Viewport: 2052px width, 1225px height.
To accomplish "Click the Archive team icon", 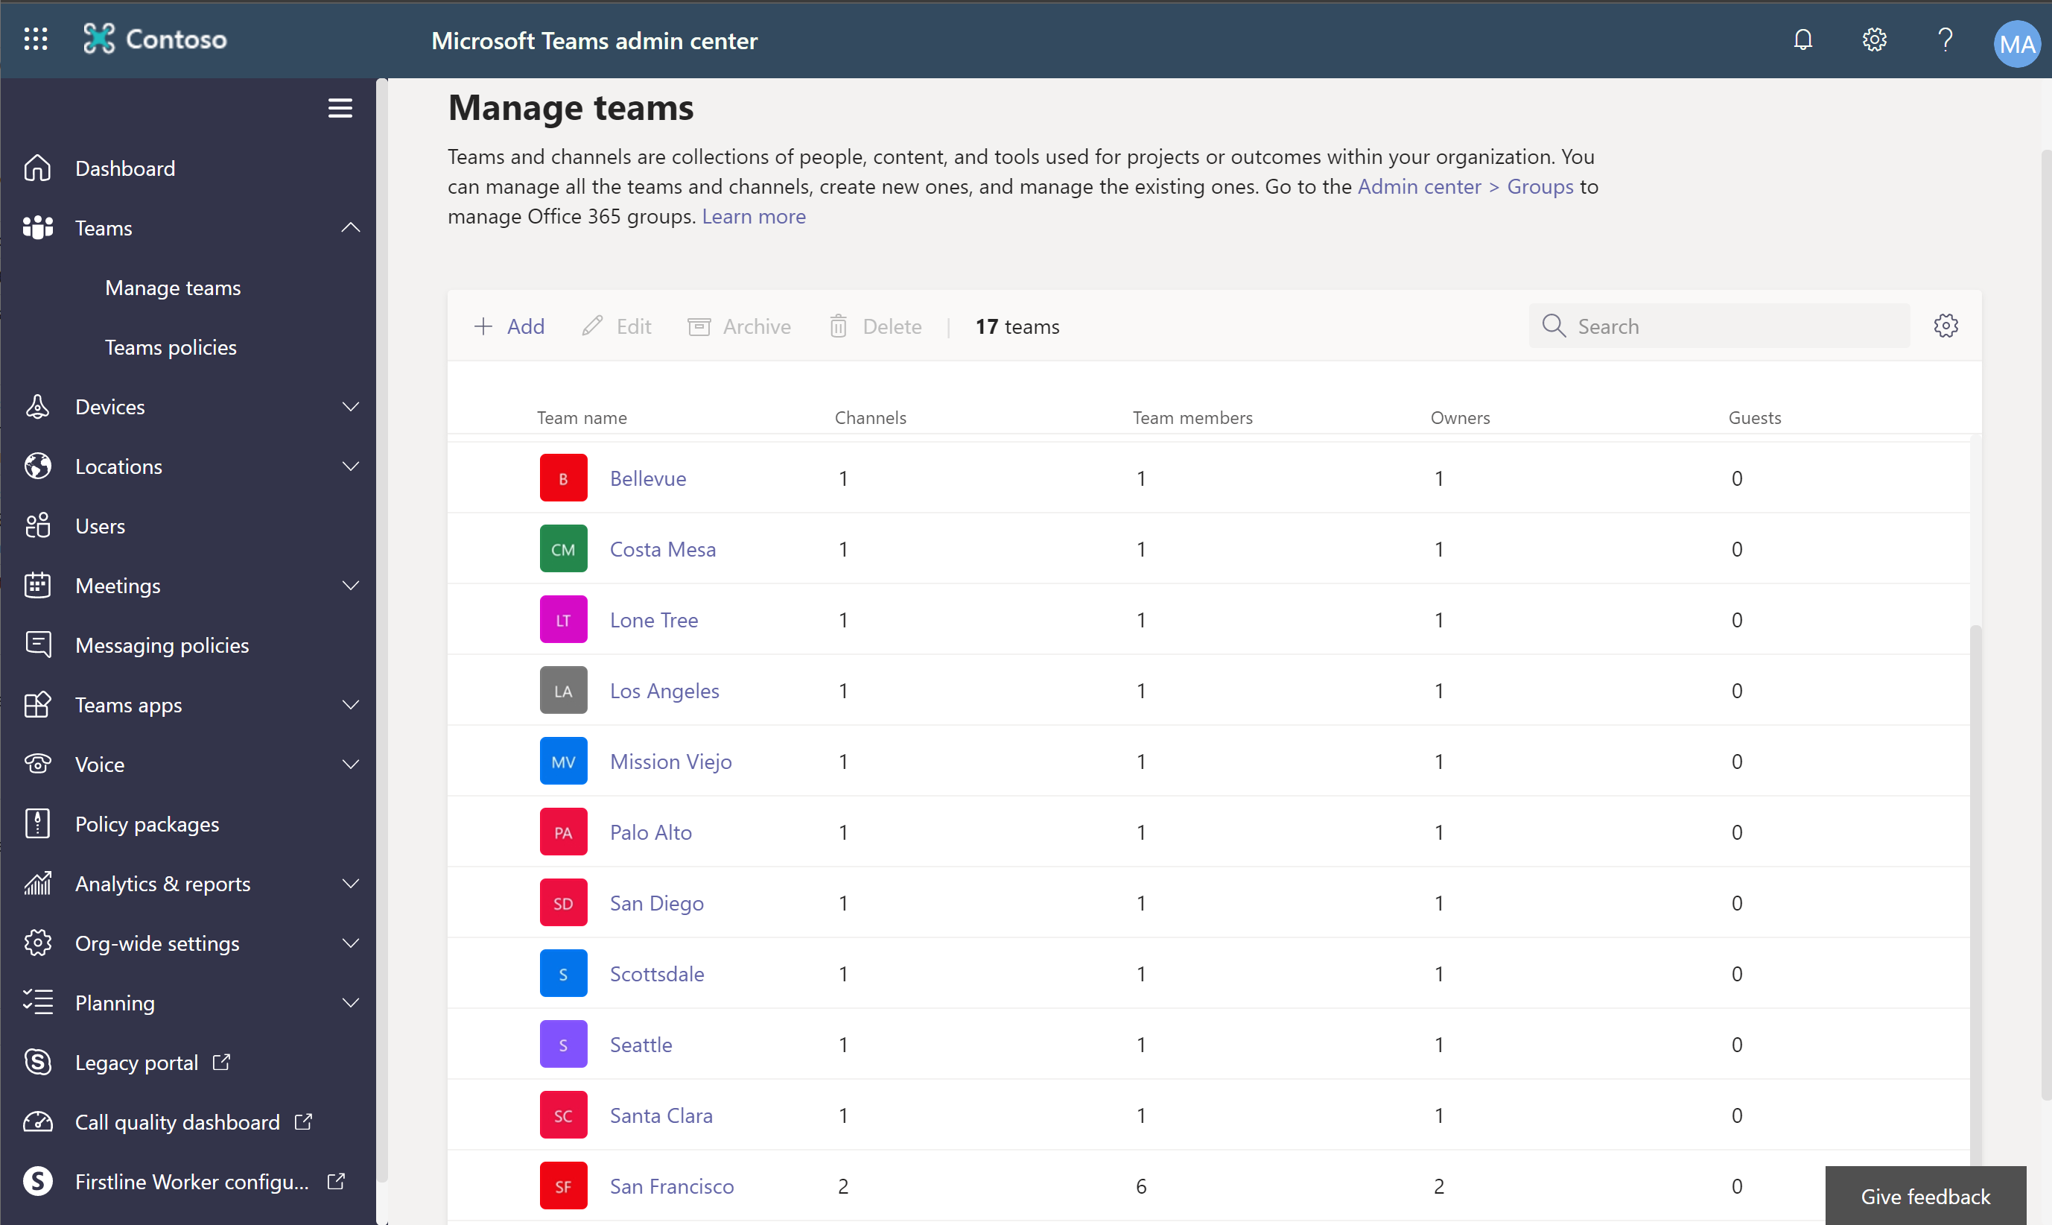I will pyautogui.click(x=699, y=325).
